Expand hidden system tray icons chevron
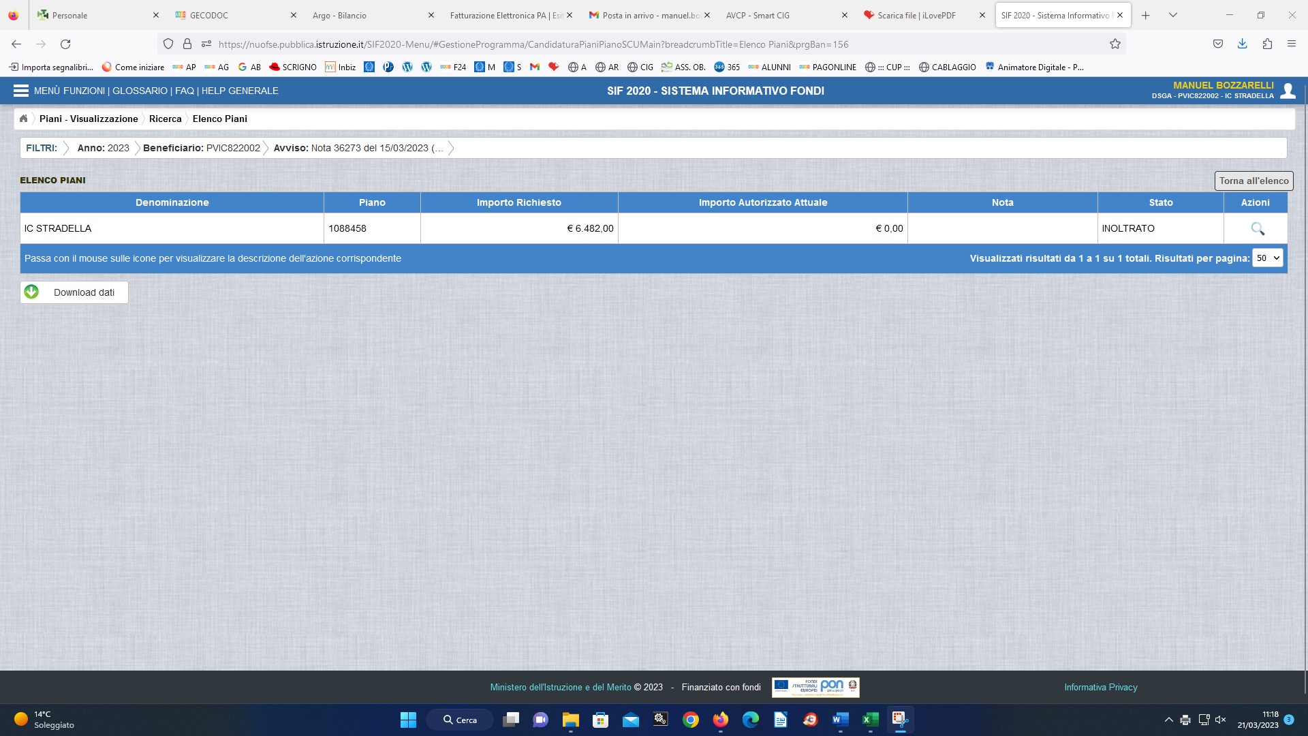The image size is (1308, 736). click(1168, 720)
